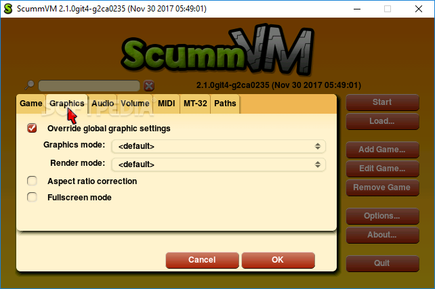Go to the MIDI tab

click(x=167, y=104)
